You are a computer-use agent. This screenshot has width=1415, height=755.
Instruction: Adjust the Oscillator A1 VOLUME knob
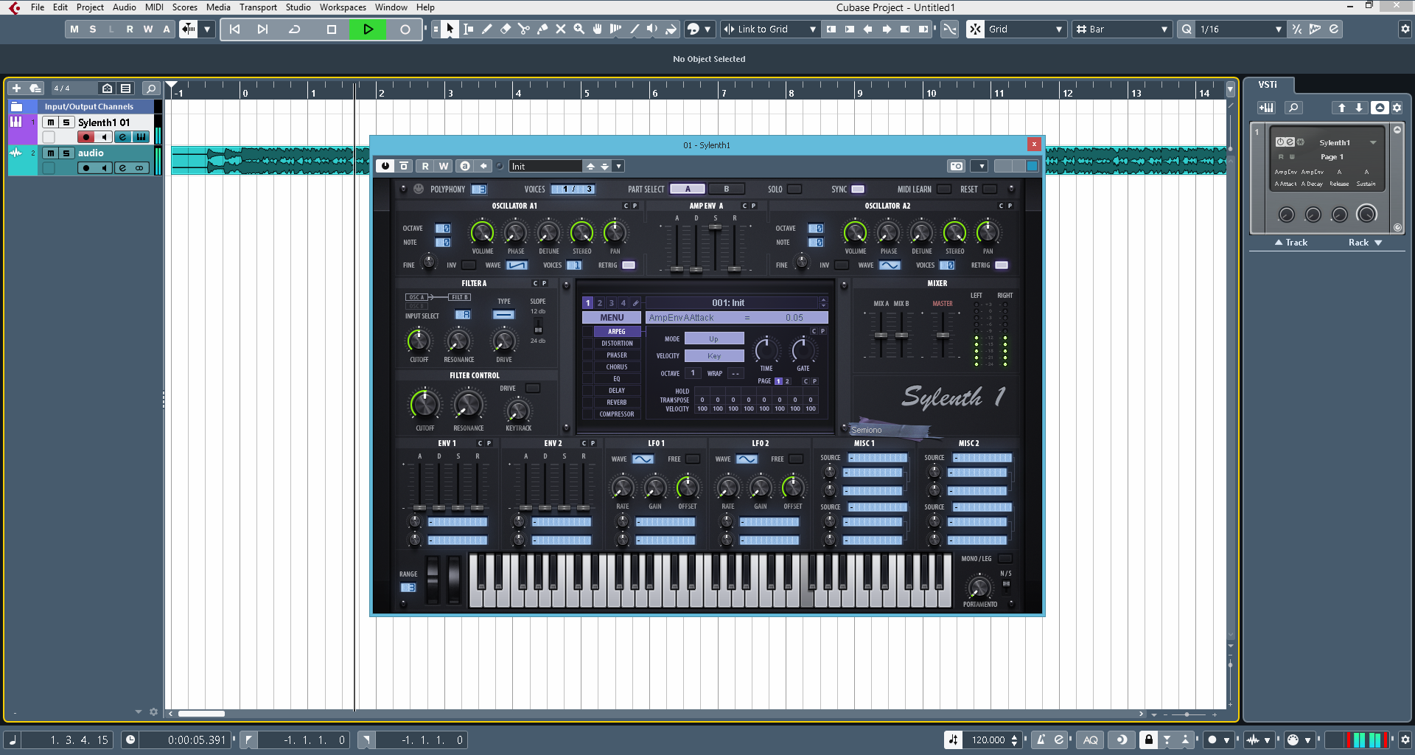482,233
